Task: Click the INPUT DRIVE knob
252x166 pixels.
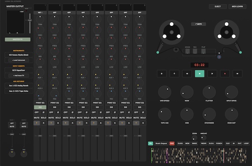Action: click(231, 92)
